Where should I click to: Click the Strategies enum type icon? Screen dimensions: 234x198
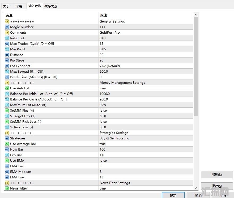(7, 138)
